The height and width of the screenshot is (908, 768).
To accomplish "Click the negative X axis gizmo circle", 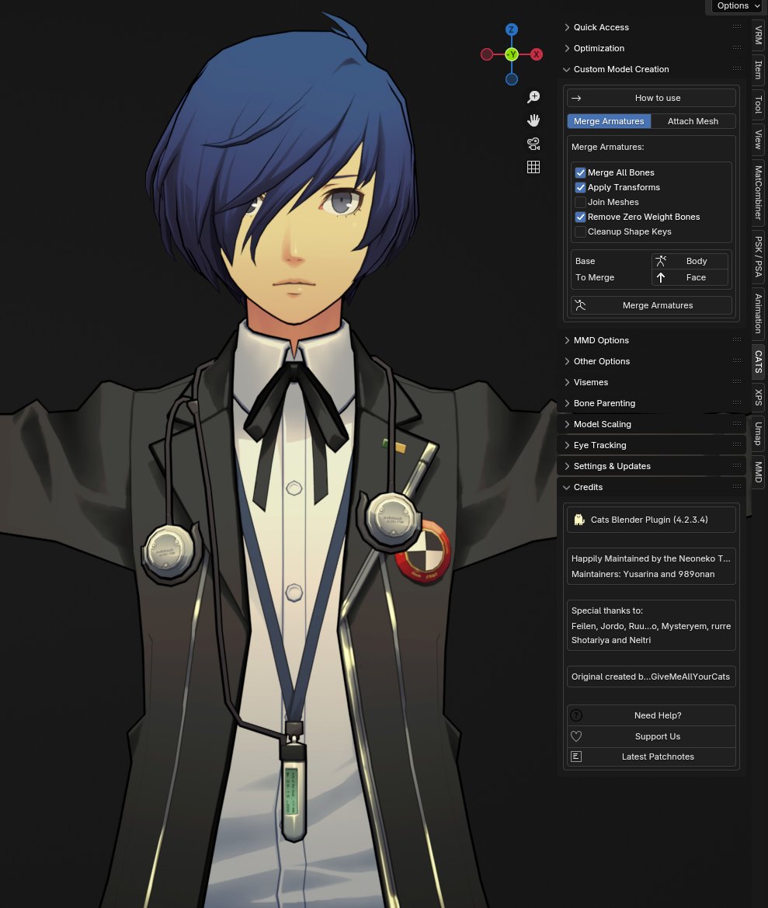I will [487, 54].
